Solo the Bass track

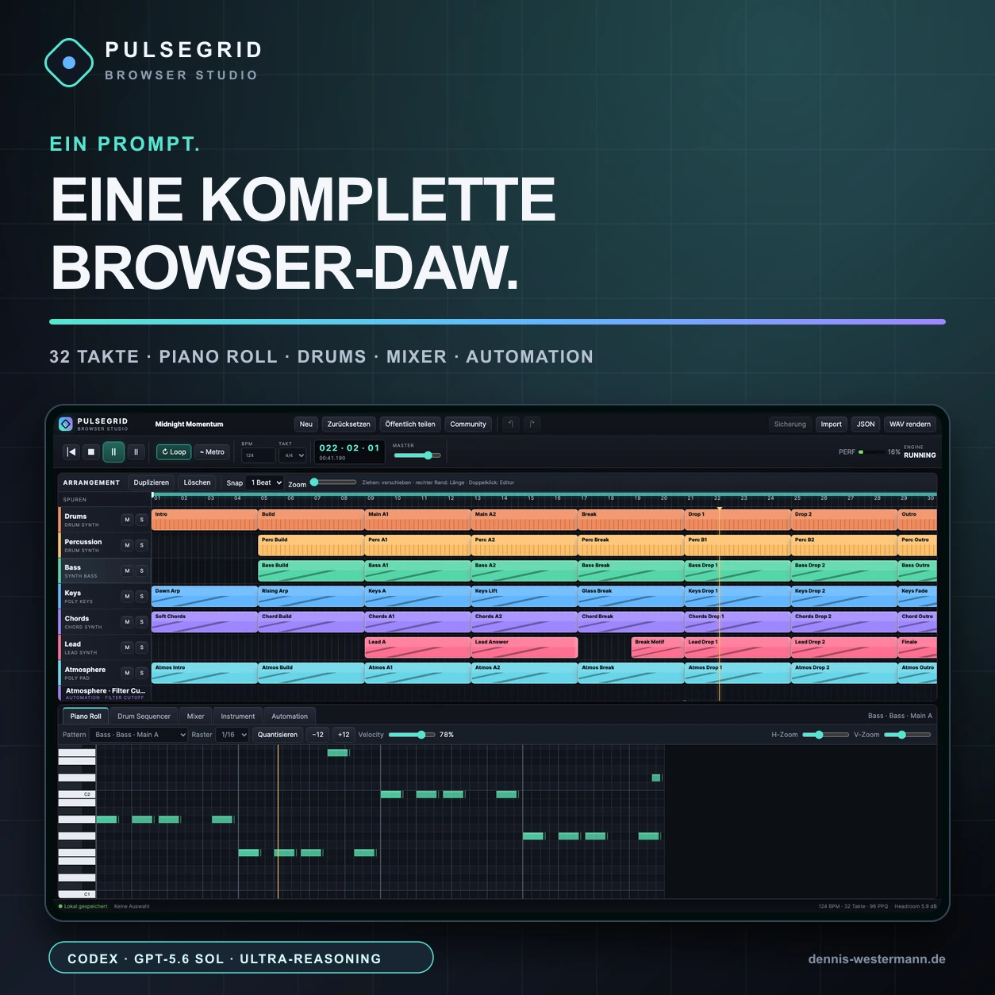tap(142, 570)
